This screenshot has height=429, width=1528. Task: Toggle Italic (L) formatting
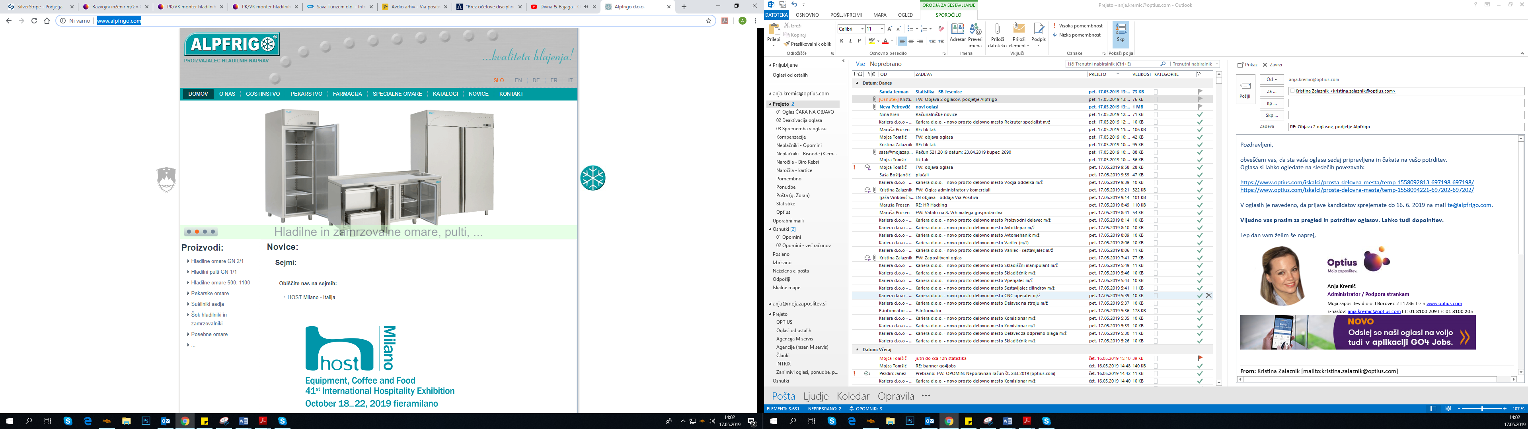point(850,41)
